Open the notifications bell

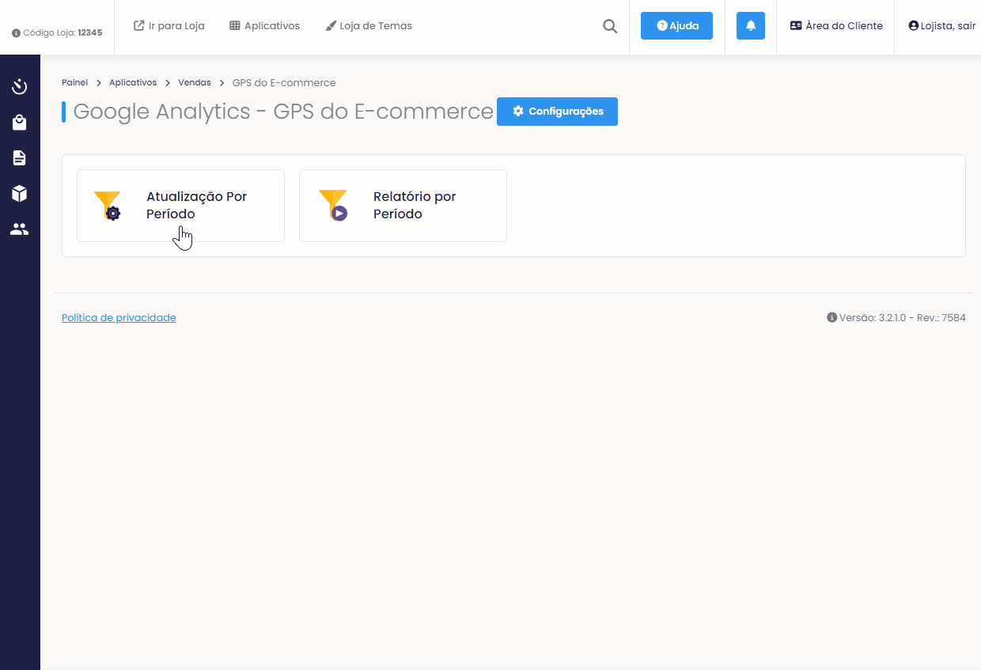(751, 25)
